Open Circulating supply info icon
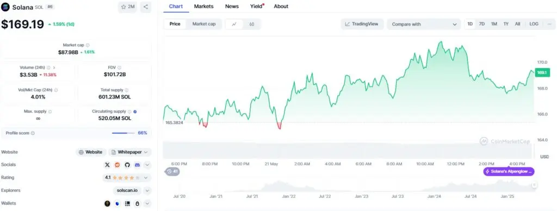The image size is (557, 211). (x=129, y=111)
